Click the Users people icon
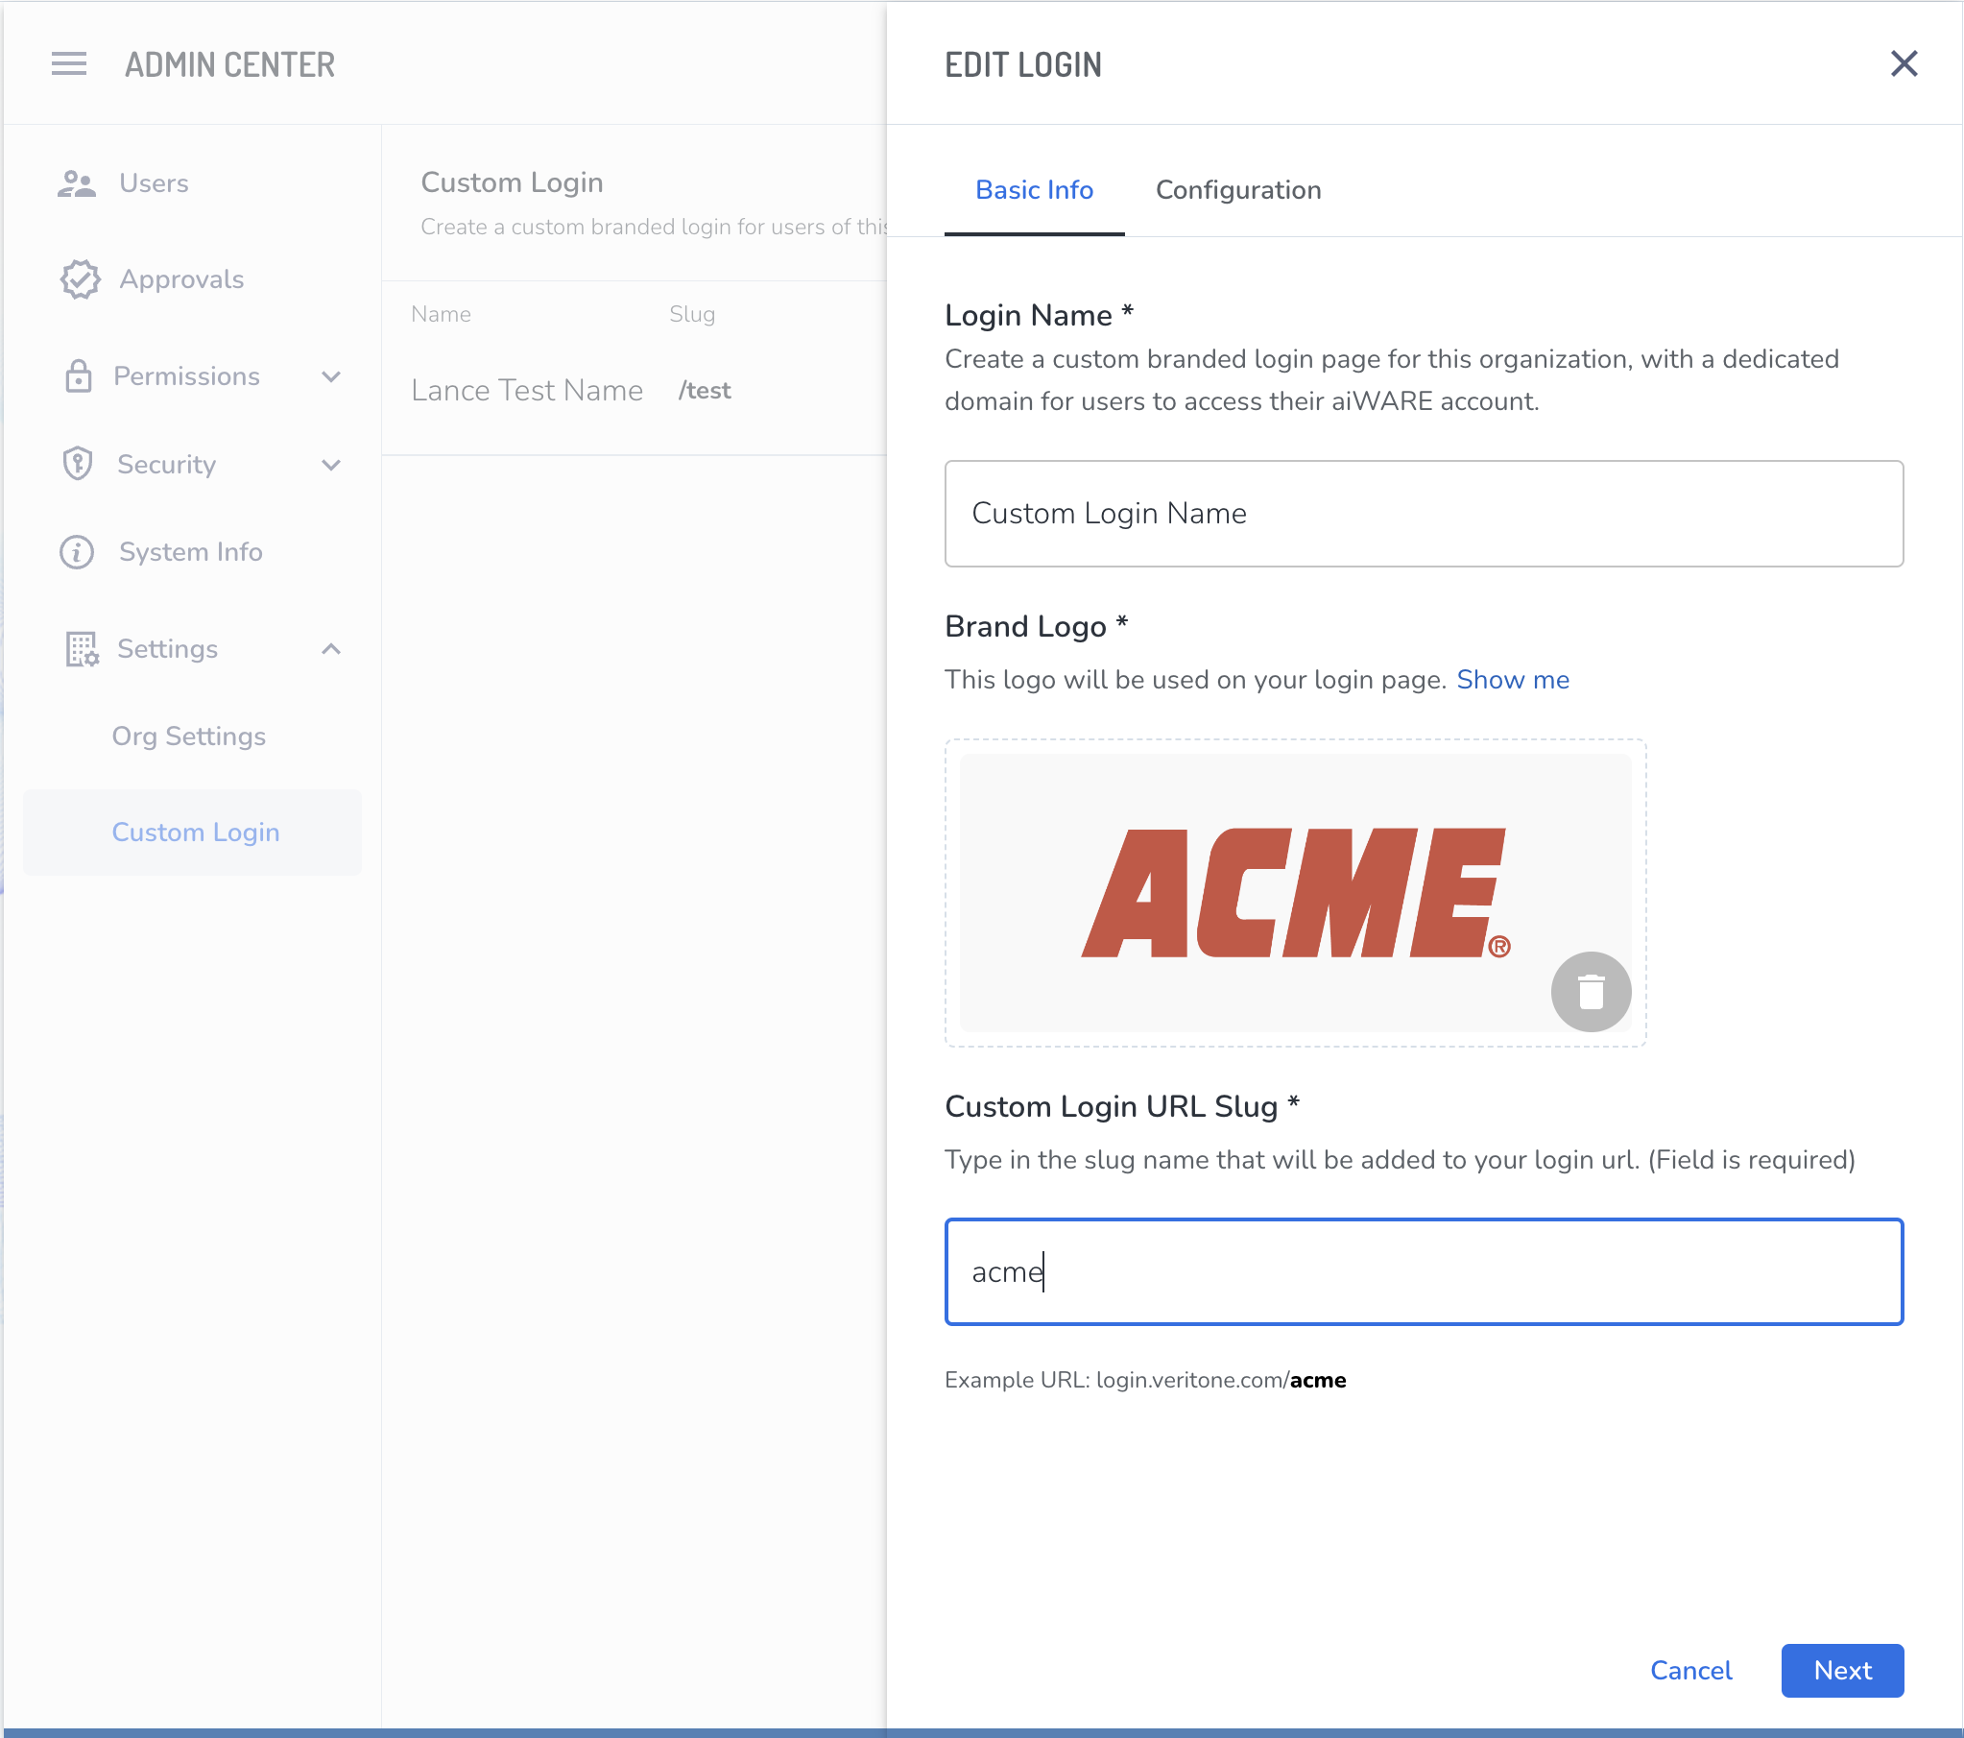Image resolution: width=1964 pixels, height=1738 pixels. (x=77, y=183)
